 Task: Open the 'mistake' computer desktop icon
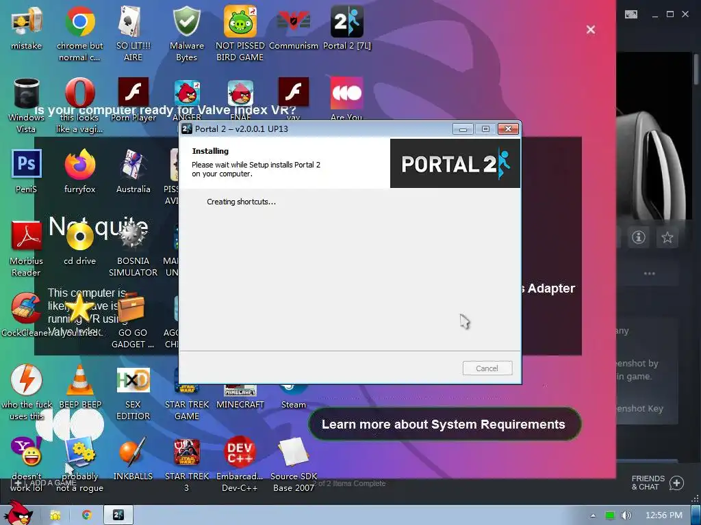(27, 22)
